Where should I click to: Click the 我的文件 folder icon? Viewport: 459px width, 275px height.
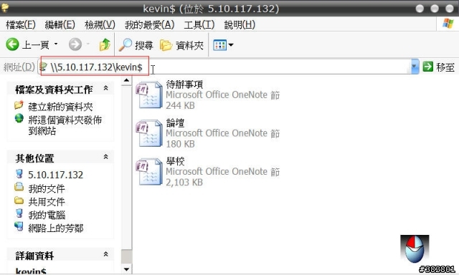pyautogui.click(x=19, y=187)
